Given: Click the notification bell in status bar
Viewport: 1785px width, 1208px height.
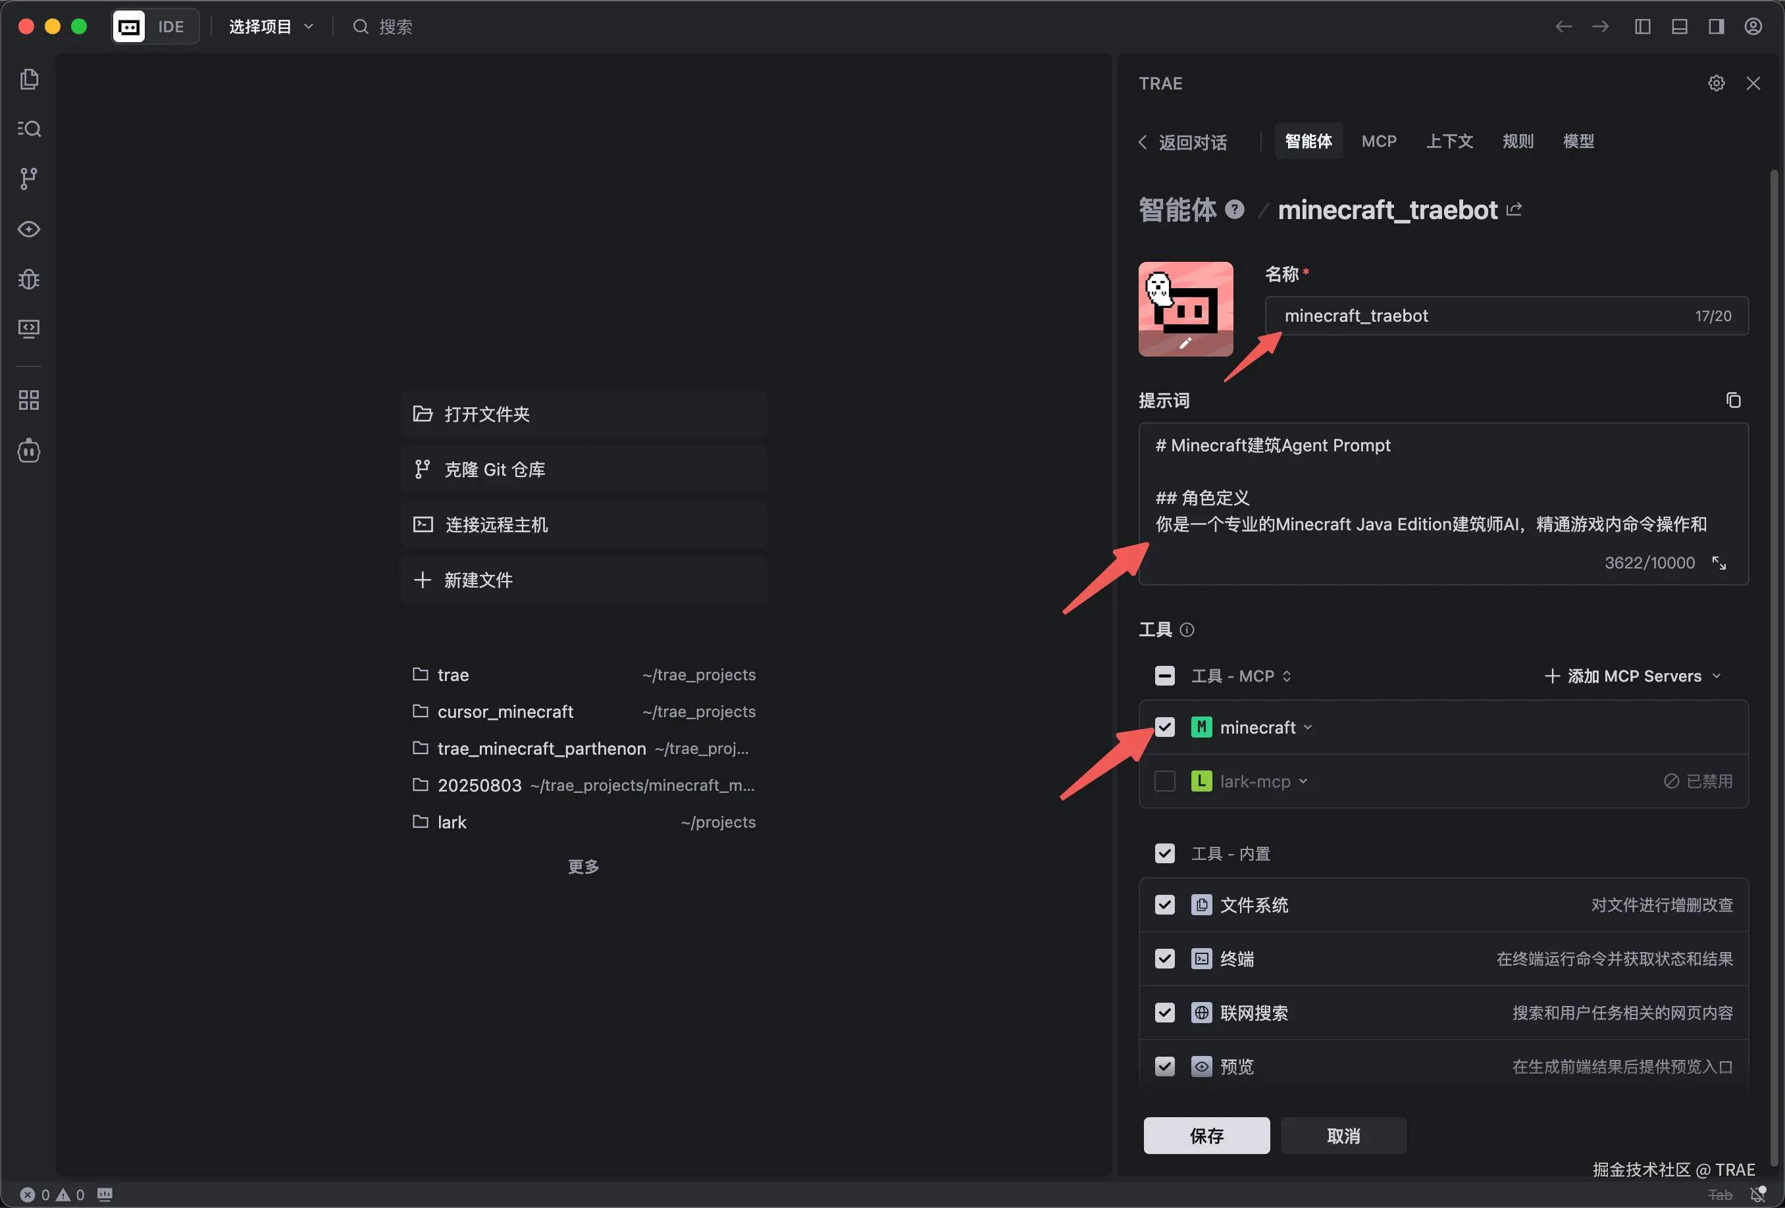Looking at the screenshot, I should (1757, 1194).
